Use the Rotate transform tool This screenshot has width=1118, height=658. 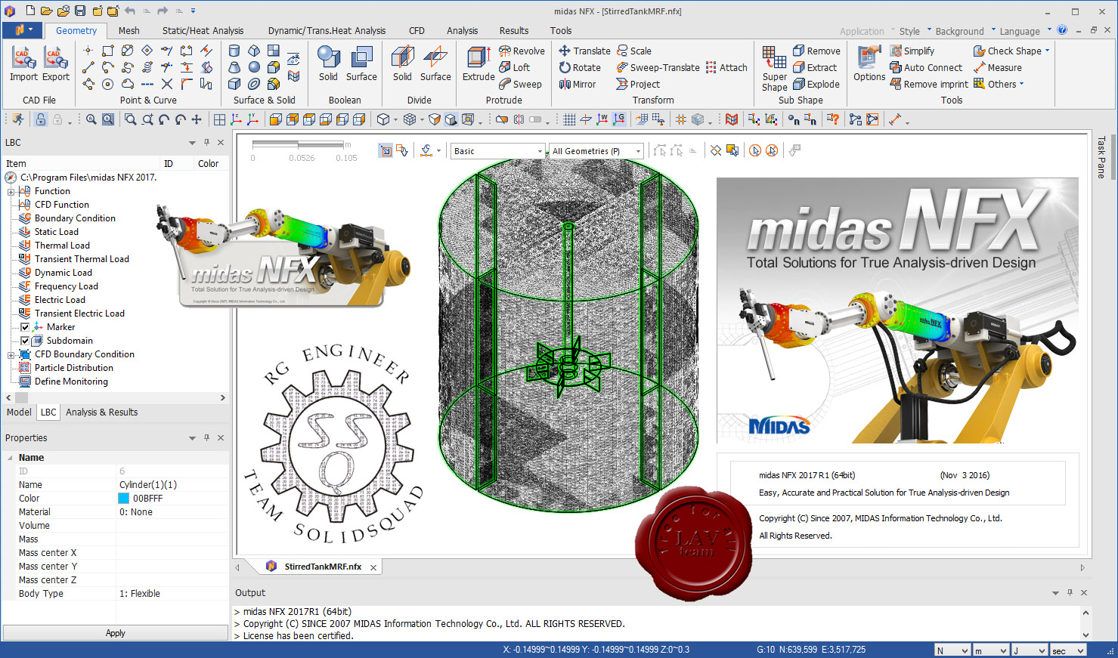(580, 67)
